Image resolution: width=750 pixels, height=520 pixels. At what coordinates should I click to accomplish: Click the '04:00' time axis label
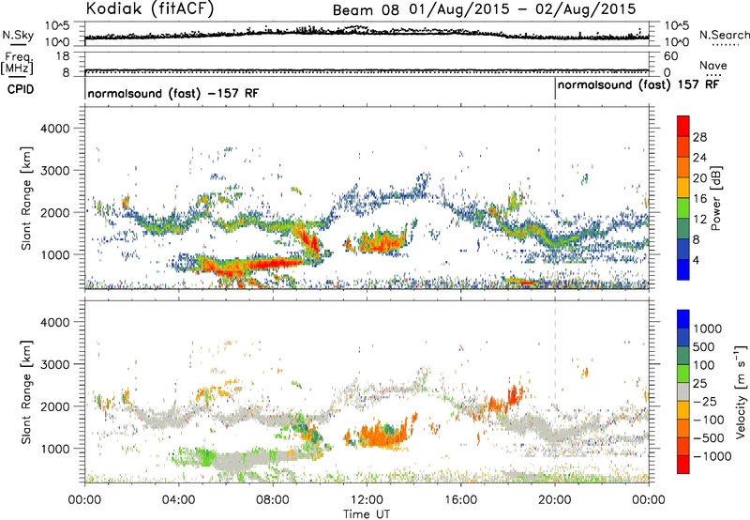pyautogui.click(x=179, y=500)
